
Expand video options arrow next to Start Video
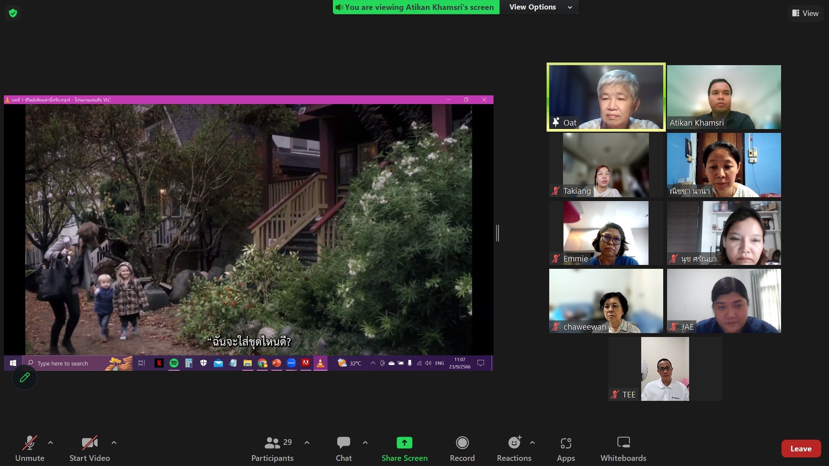(x=114, y=443)
